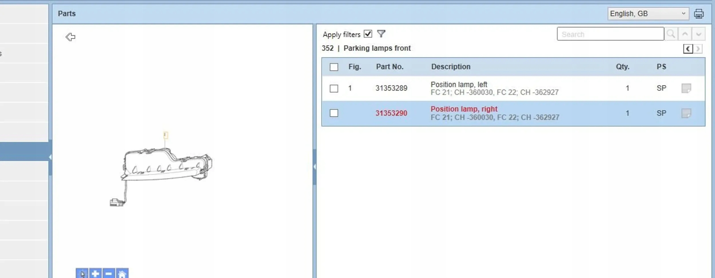Click the magnifier search button
This screenshot has width=715, height=278.
(671, 34)
